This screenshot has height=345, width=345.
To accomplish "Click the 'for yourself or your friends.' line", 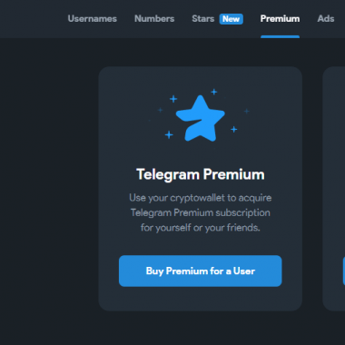I will coord(201,228).
